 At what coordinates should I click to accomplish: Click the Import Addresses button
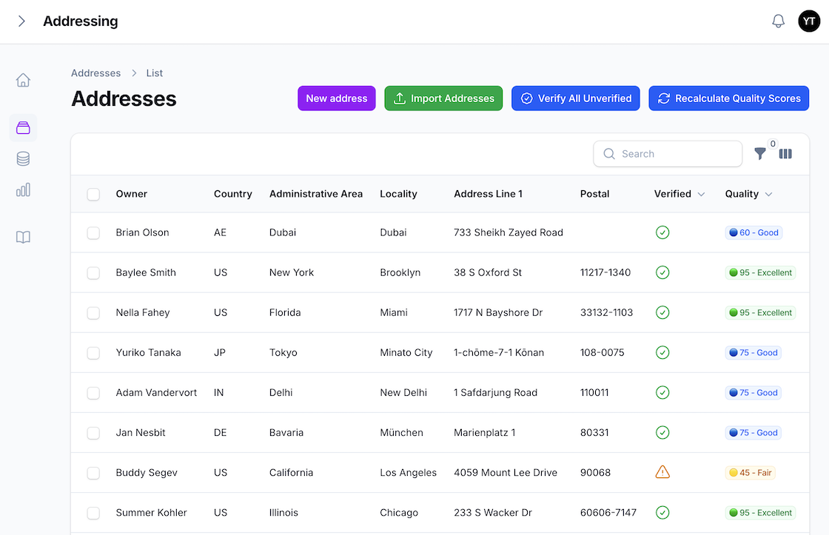[443, 98]
